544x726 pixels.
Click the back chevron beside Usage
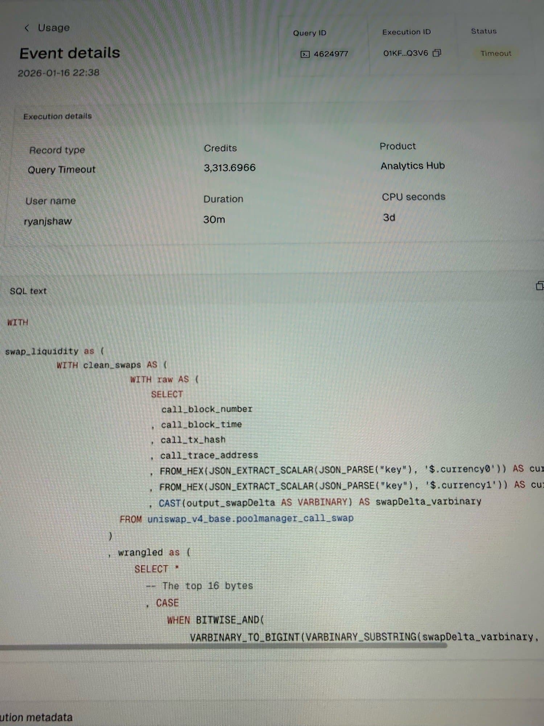click(x=27, y=28)
